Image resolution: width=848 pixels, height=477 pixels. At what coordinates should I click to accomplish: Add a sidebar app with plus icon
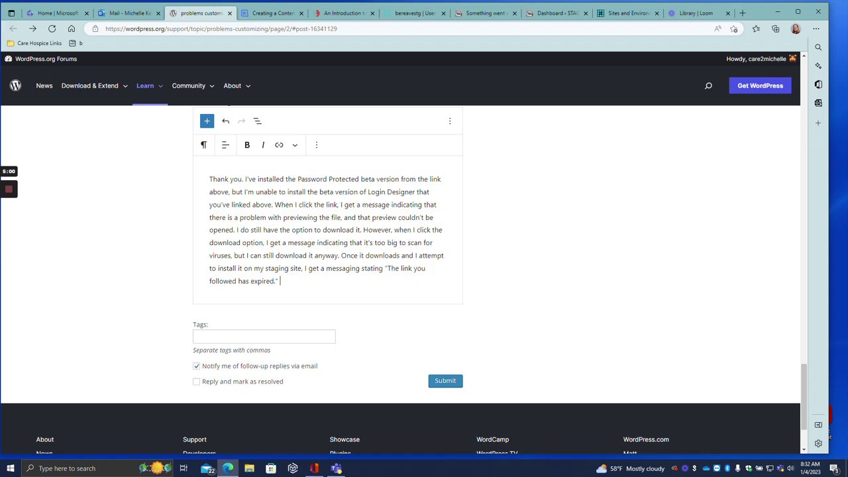818,123
